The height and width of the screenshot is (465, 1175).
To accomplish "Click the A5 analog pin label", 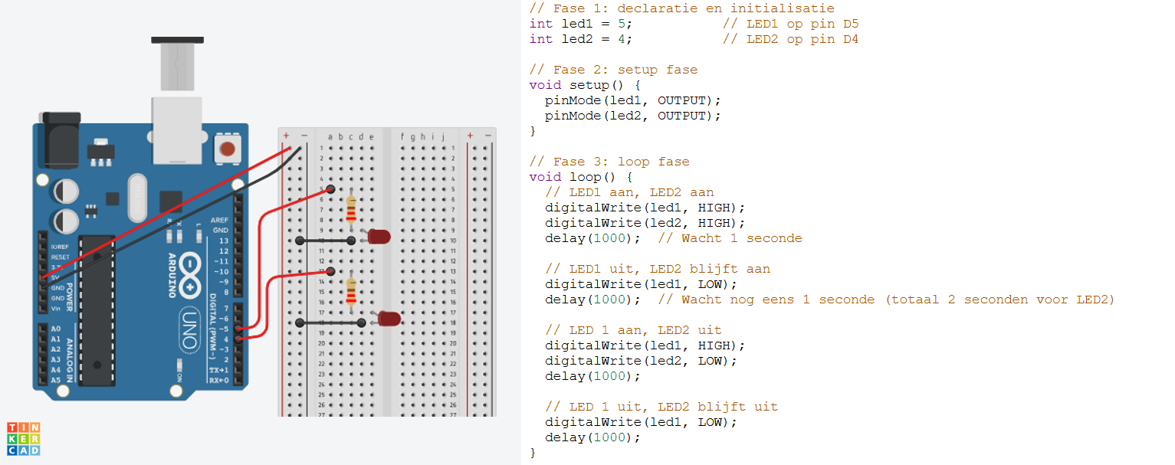I will [55, 380].
